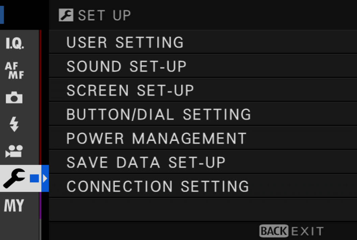357x240 pixels.
Task: Click the BACK button badge
Action: pos(274,231)
